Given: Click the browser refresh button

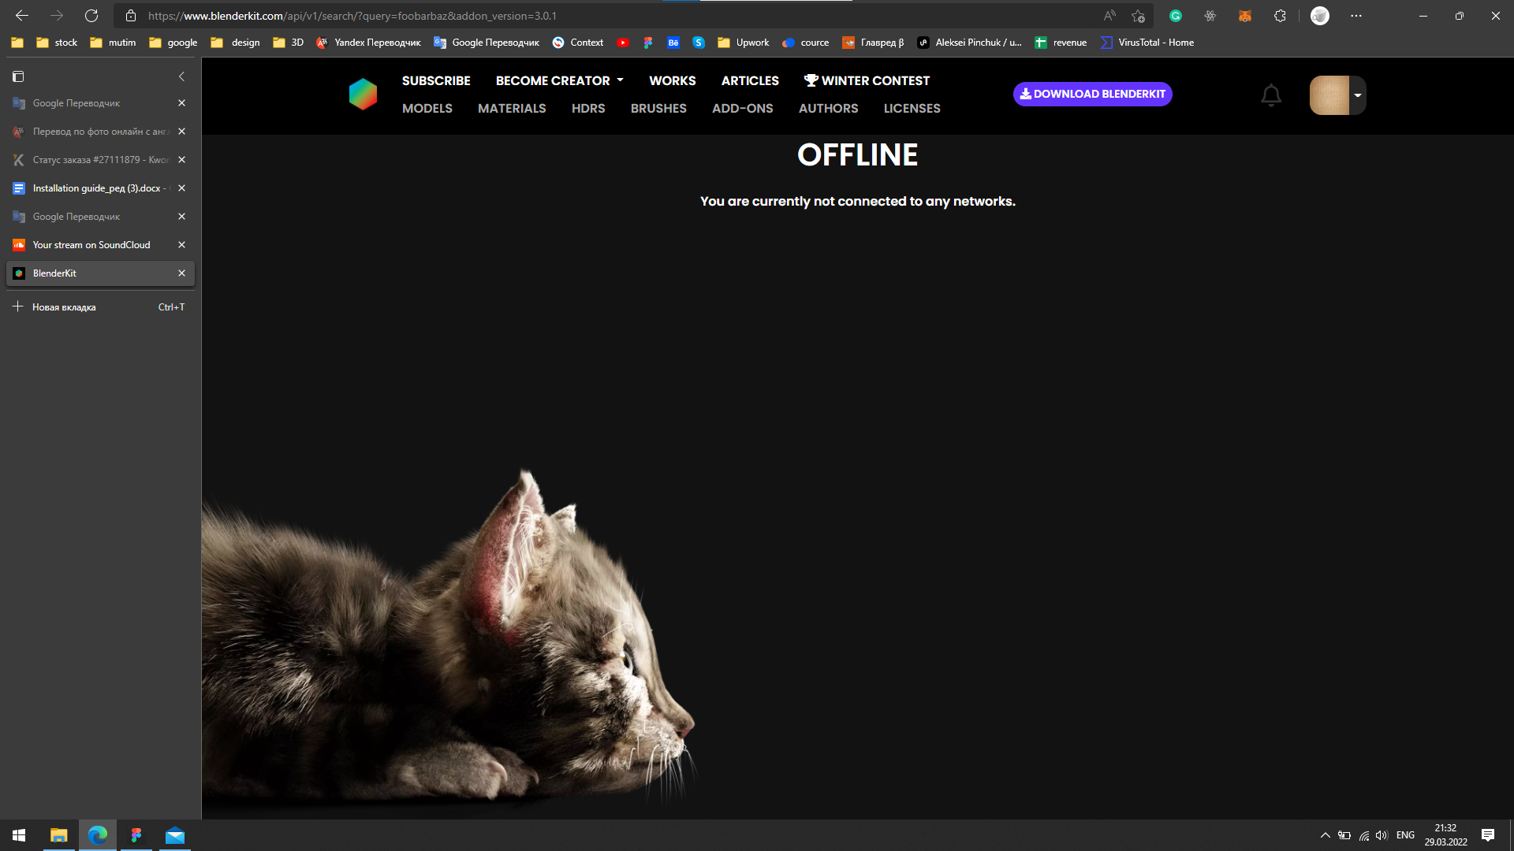Looking at the screenshot, I should [x=91, y=16].
